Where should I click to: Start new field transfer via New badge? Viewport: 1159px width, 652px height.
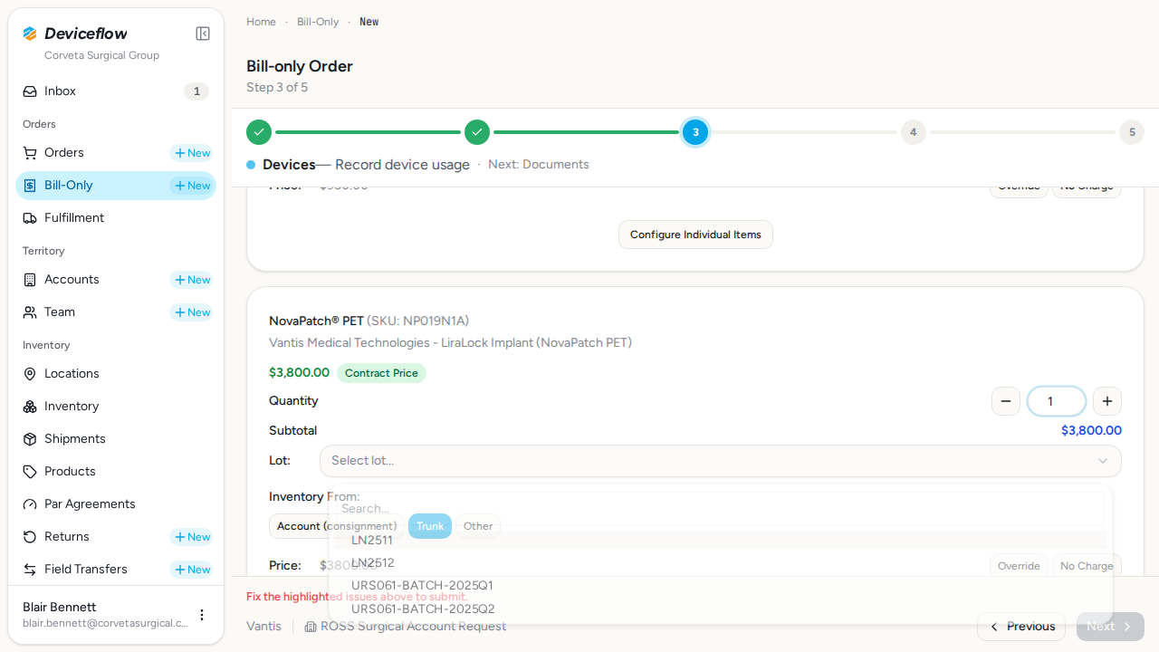tap(192, 570)
